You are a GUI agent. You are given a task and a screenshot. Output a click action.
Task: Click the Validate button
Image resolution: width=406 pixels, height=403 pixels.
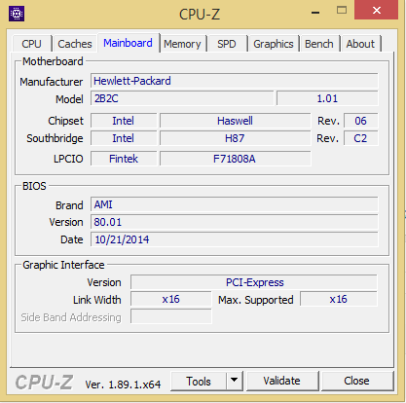point(281,381)
